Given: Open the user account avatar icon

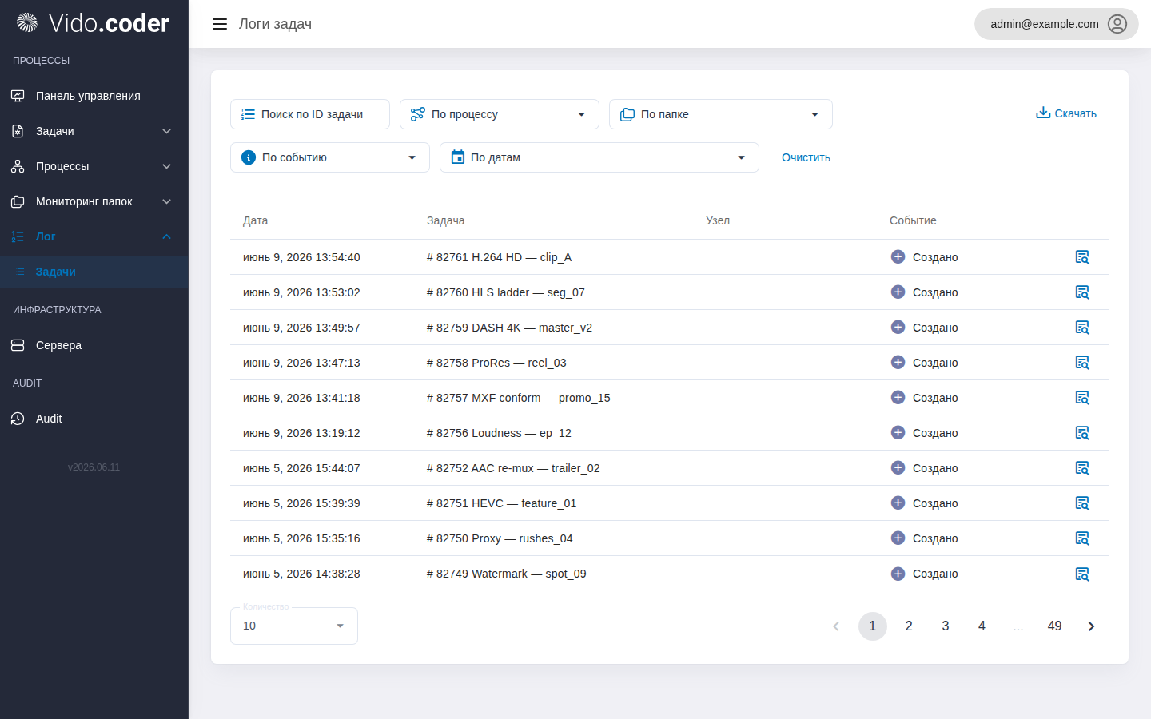Looking at the screenshot, I should point(1117,24).
